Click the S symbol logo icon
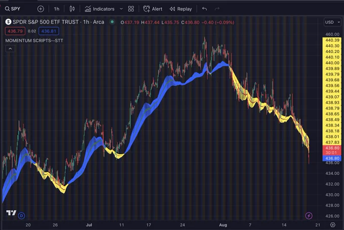344x230 pixels. click(x=8, y=22)
